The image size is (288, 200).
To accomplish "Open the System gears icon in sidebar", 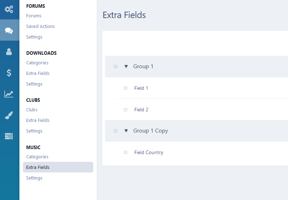I will pyautogui.click(x=9, y=9).
